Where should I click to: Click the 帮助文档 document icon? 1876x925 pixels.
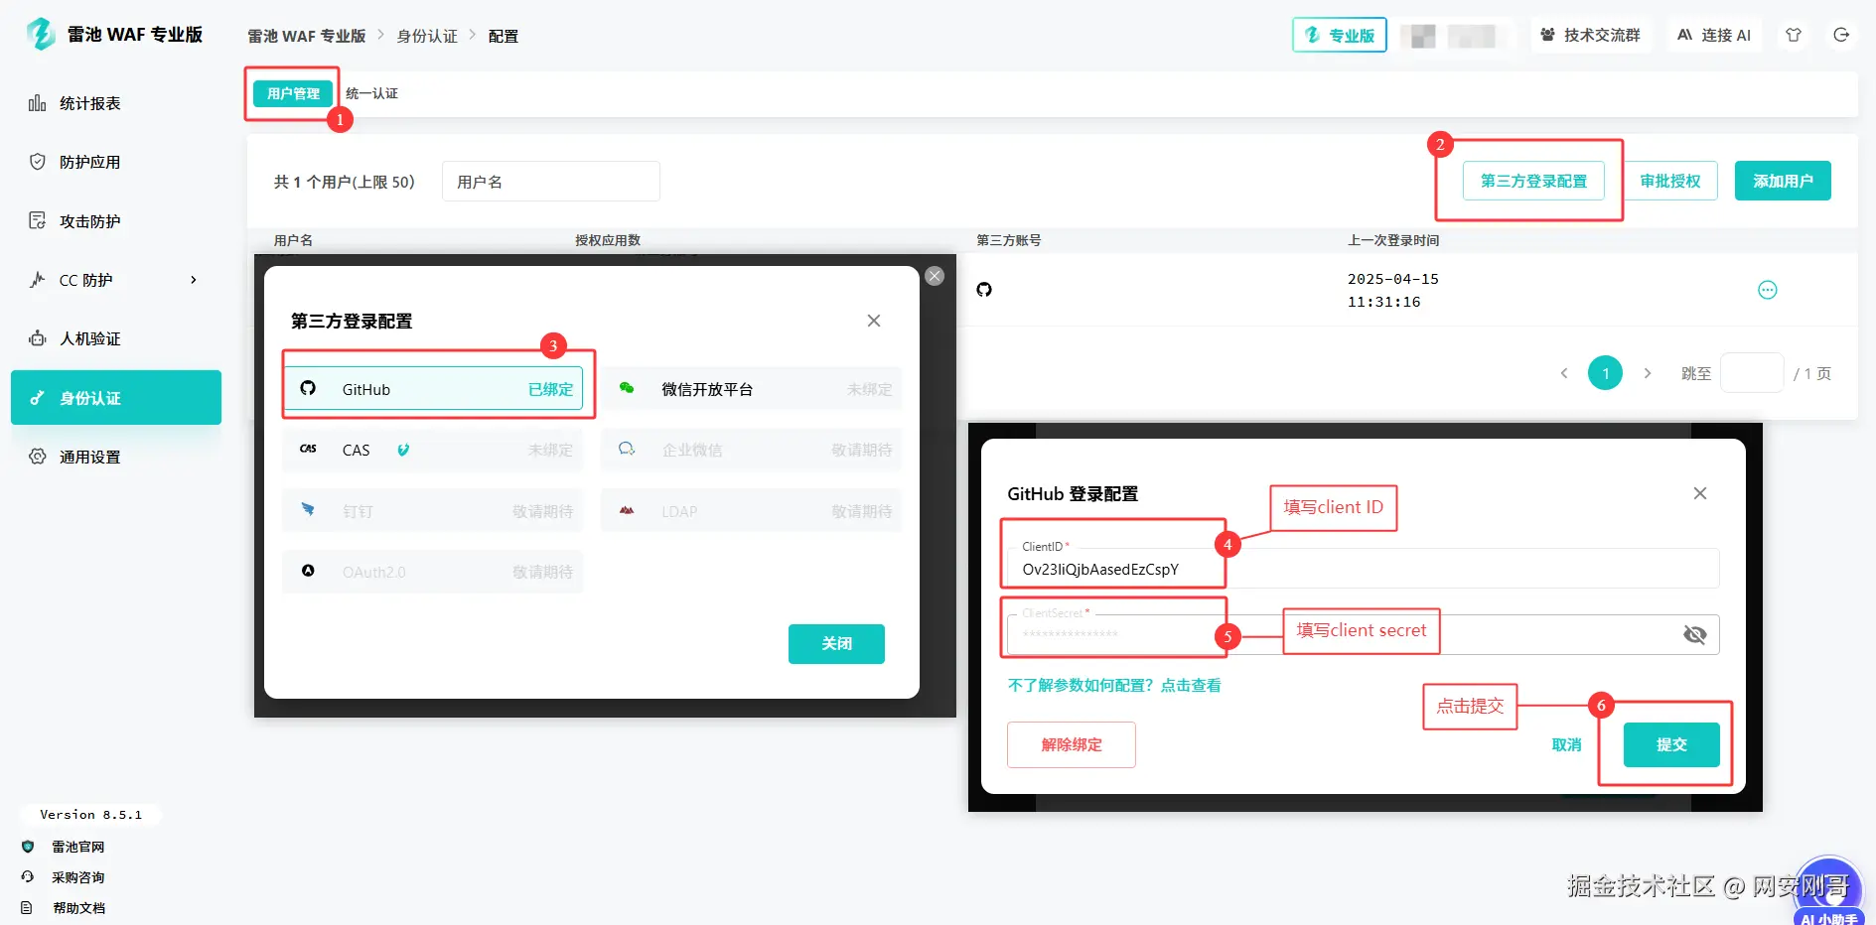[28, 908]
